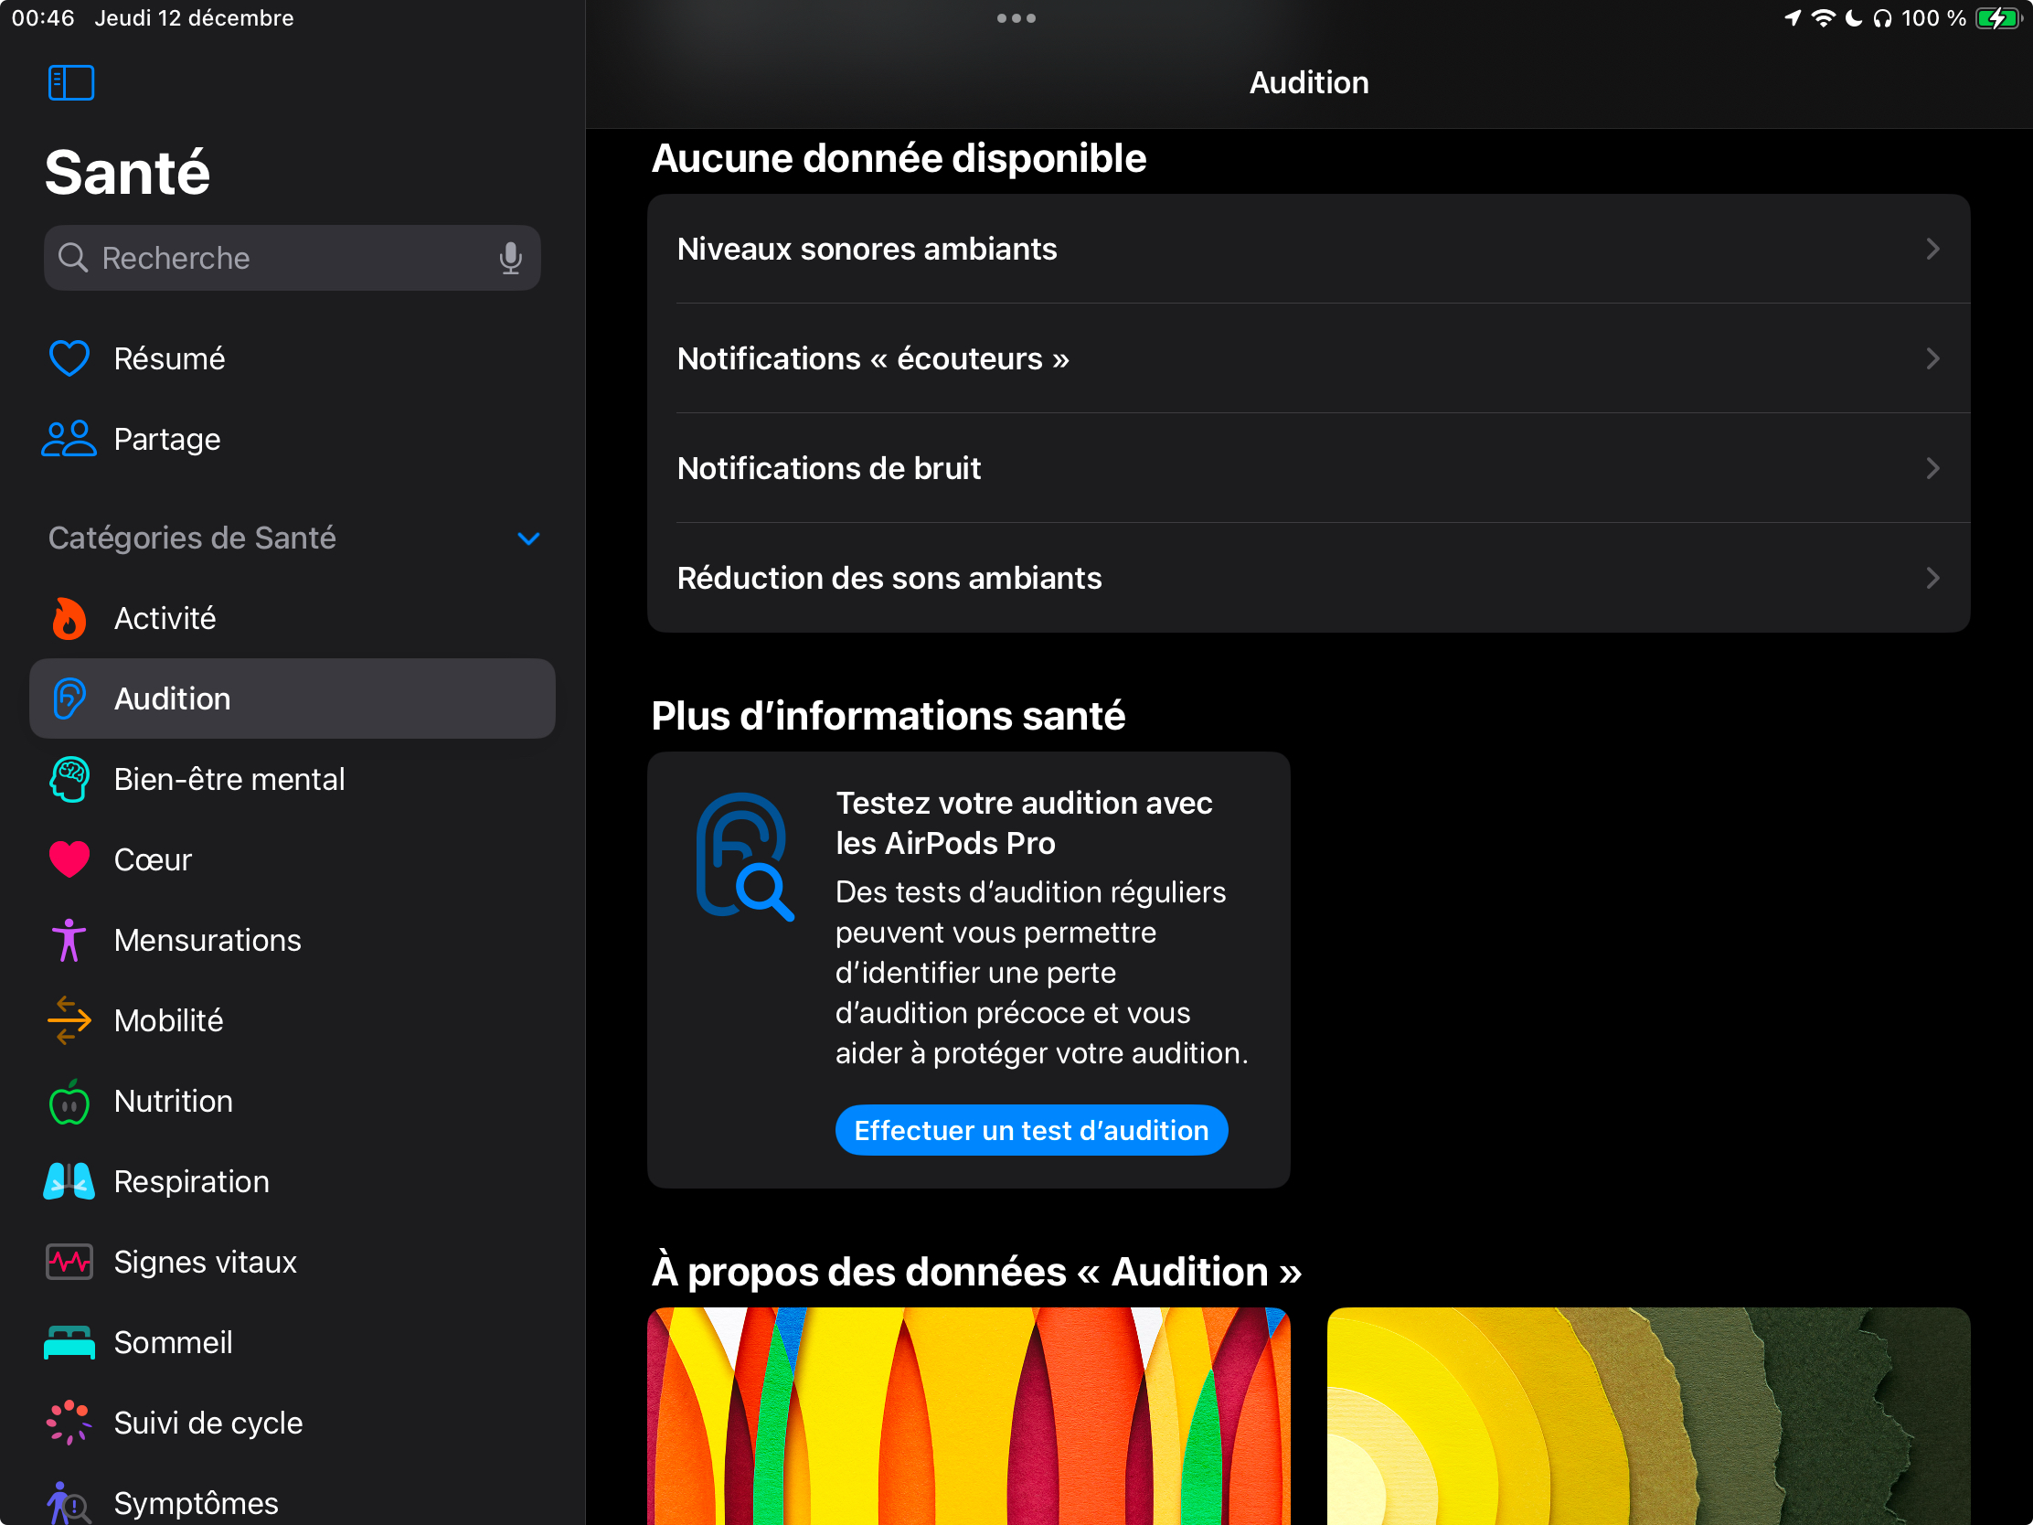Screen dimensions: 2033x1525
Task: Click the Respiration lungs icon
Action: (x=69, y=1181)
